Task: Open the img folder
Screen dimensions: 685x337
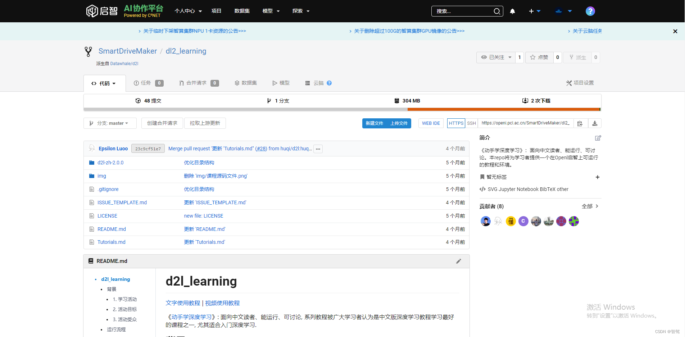Action: pyautogui.click(x=102, y=176)
